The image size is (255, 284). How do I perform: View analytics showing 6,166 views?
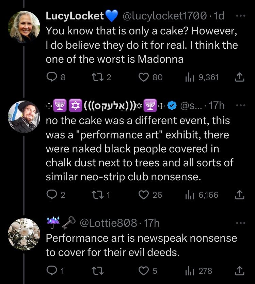point(190,195)
